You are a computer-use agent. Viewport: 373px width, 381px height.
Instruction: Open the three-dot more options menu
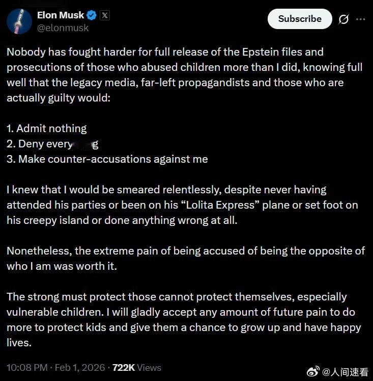point(360,19)
